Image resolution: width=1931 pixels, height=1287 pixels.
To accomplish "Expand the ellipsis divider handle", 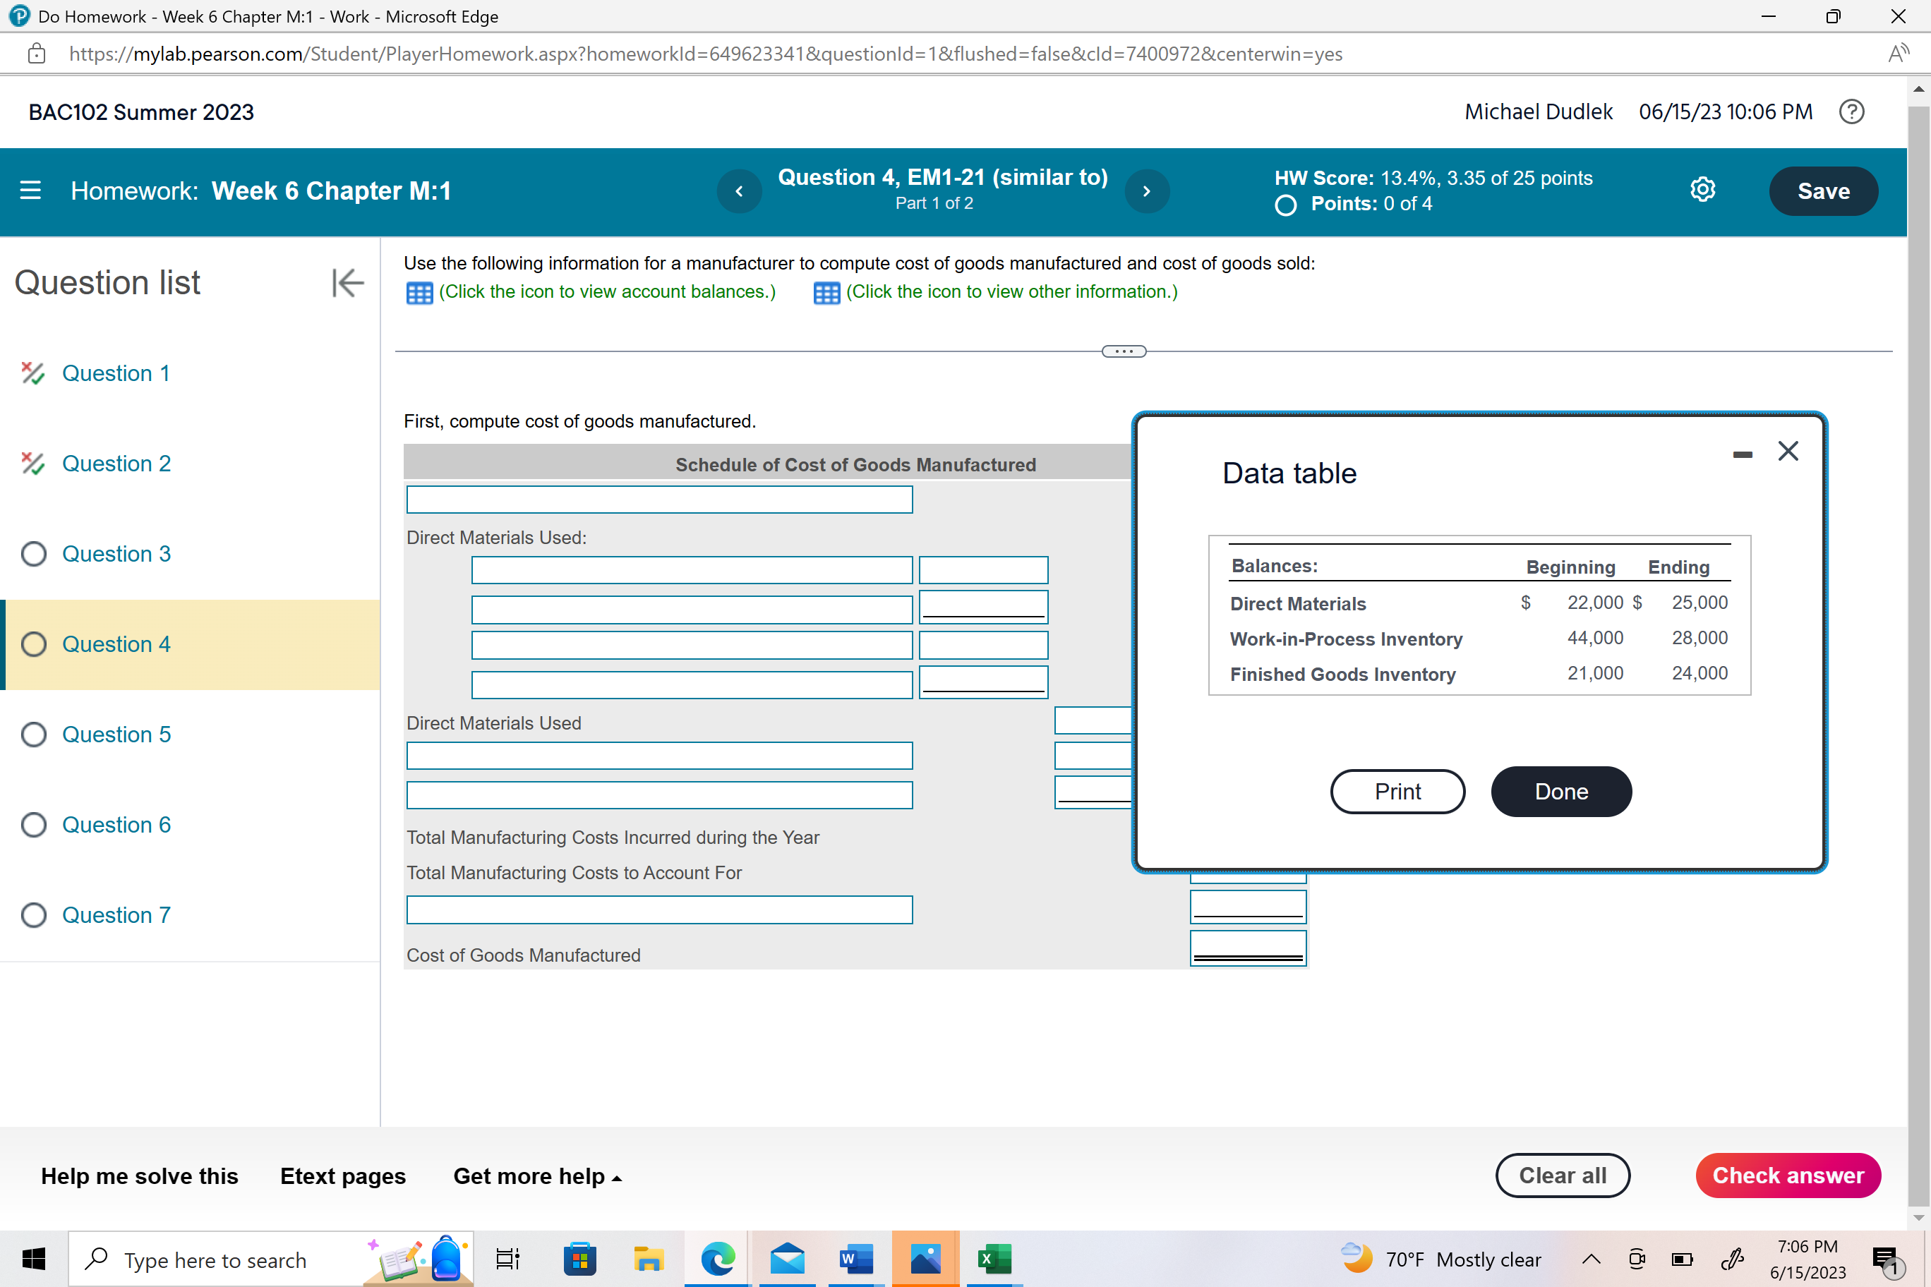I will pyautogui.click(x=1123, y=351).
